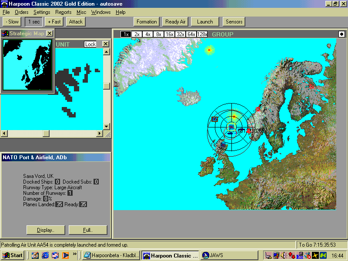Click the Launch button
Image resolution: width=348 pixels, height=261 pixels.
click(205, 22)
